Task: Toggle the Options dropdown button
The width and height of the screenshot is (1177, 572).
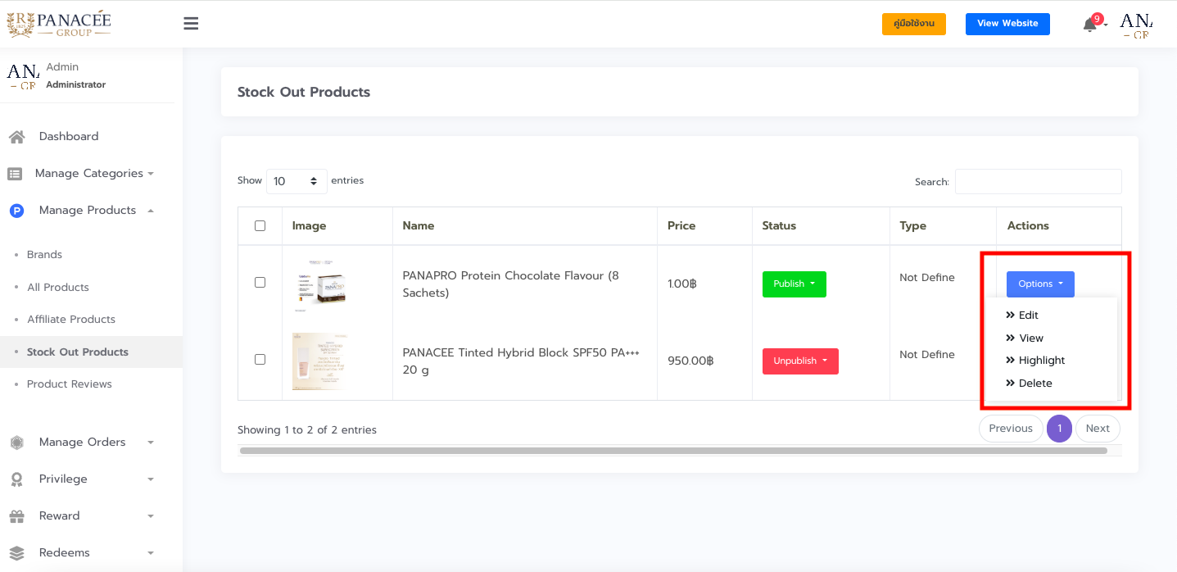Action: [x=1040, y=284]
